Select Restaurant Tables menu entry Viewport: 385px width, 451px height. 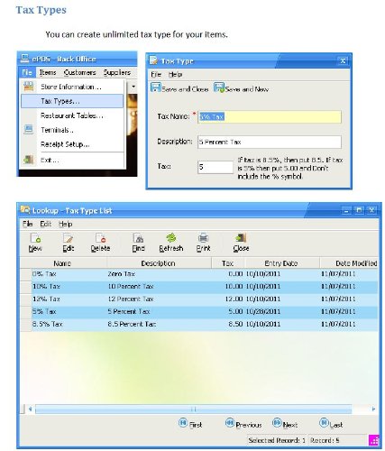[x=72, y=115]
